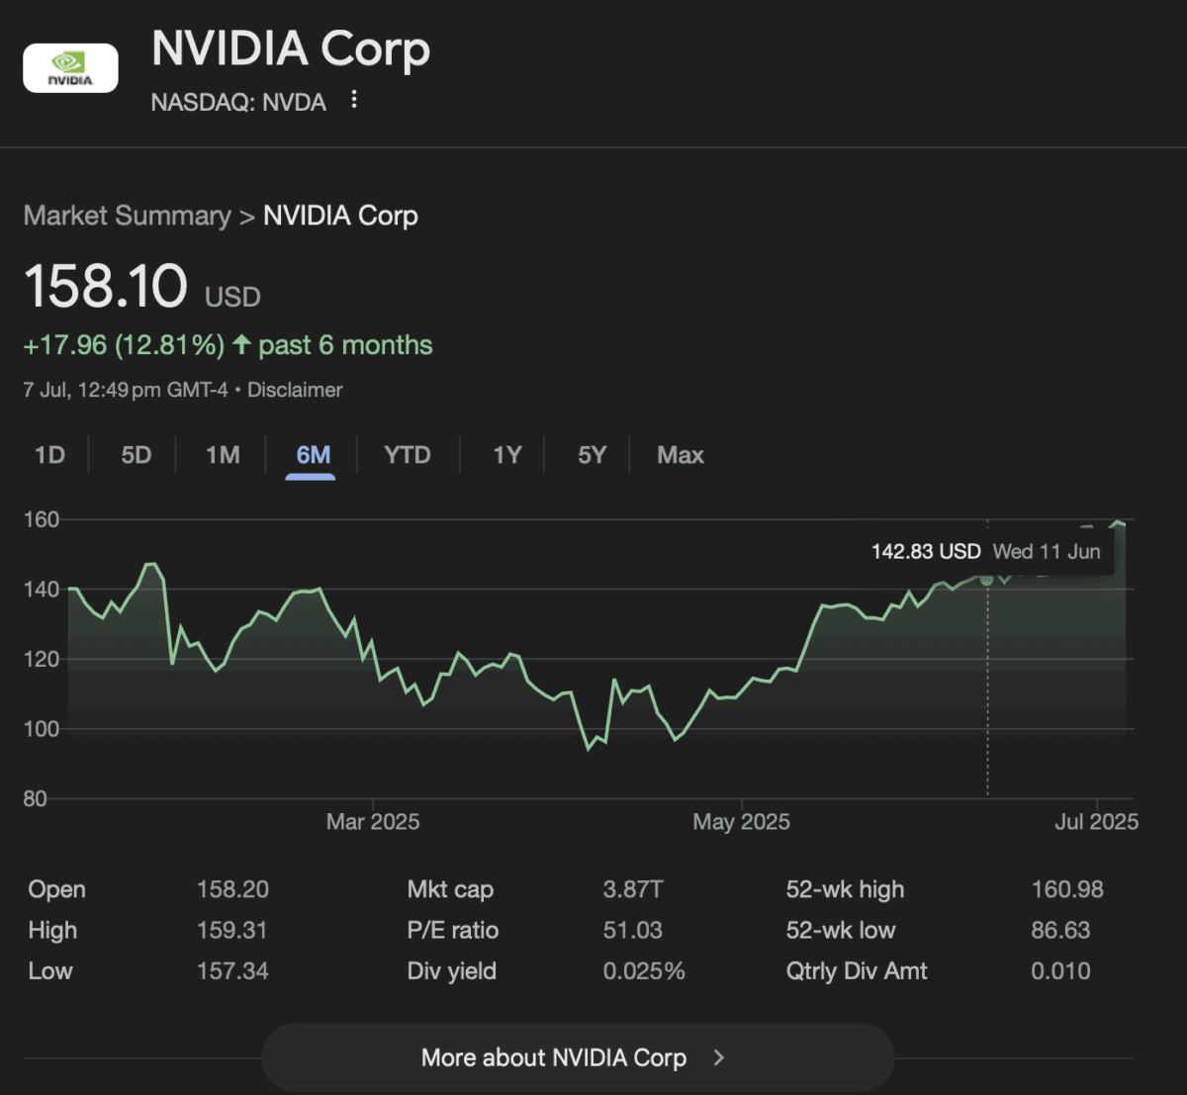Select the 1M time range tab
The height and width of the screenshot is (1095, 1187).
223,455
